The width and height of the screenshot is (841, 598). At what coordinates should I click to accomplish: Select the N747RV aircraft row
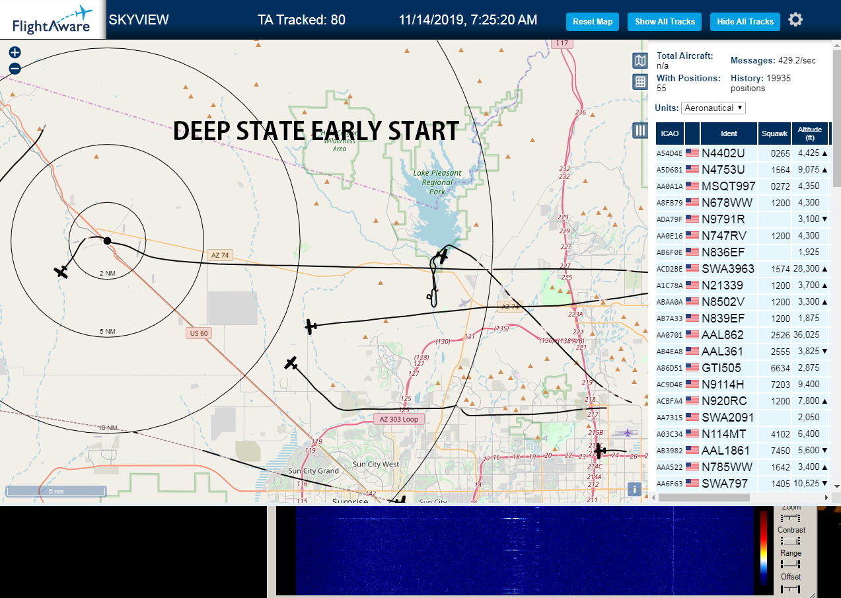pyautogui.click(x=743, y=235)
